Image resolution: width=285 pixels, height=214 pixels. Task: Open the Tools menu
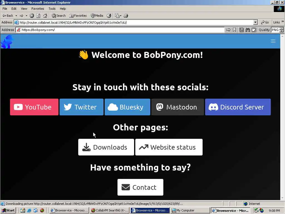(x=52, y=9)
